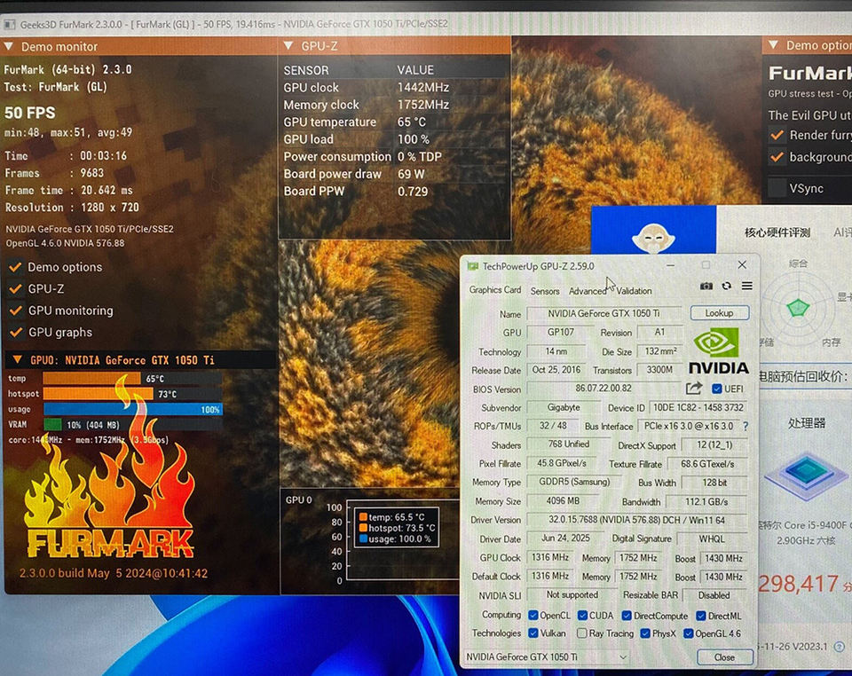The height and width of the screenshot is (676, 852).
Task: Toggle the Vulkan checkbox
Action: [533, 633]
